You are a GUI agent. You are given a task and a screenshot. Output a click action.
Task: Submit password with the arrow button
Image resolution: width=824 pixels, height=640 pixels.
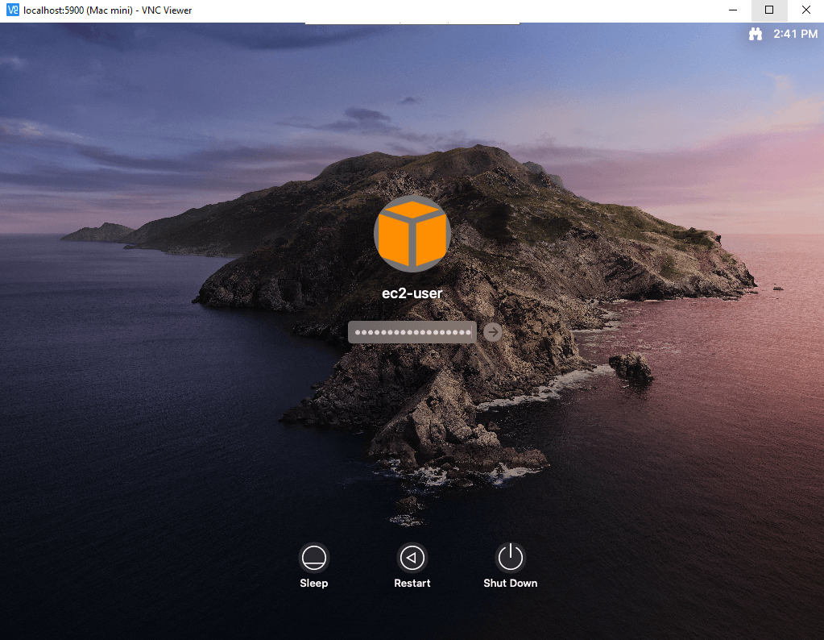(x=493, y=332)
